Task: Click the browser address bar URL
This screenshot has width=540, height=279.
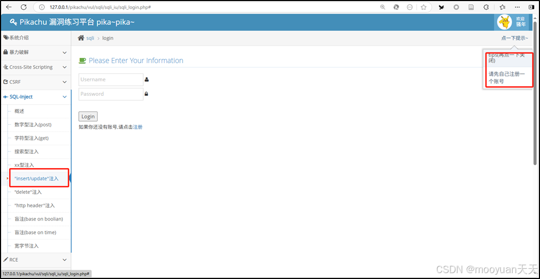Action: coord(100,7)
